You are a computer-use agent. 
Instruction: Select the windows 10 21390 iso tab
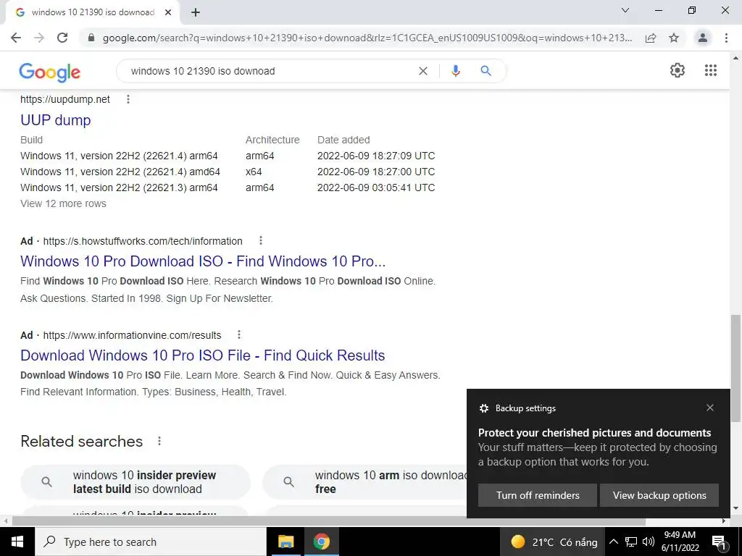point(93,13)
